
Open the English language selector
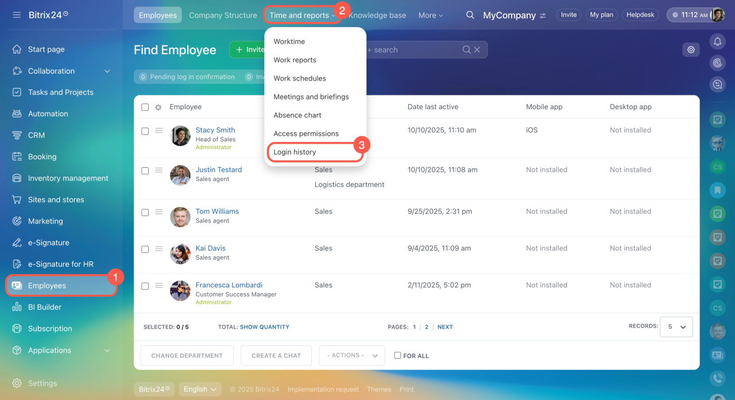(199, 389)
